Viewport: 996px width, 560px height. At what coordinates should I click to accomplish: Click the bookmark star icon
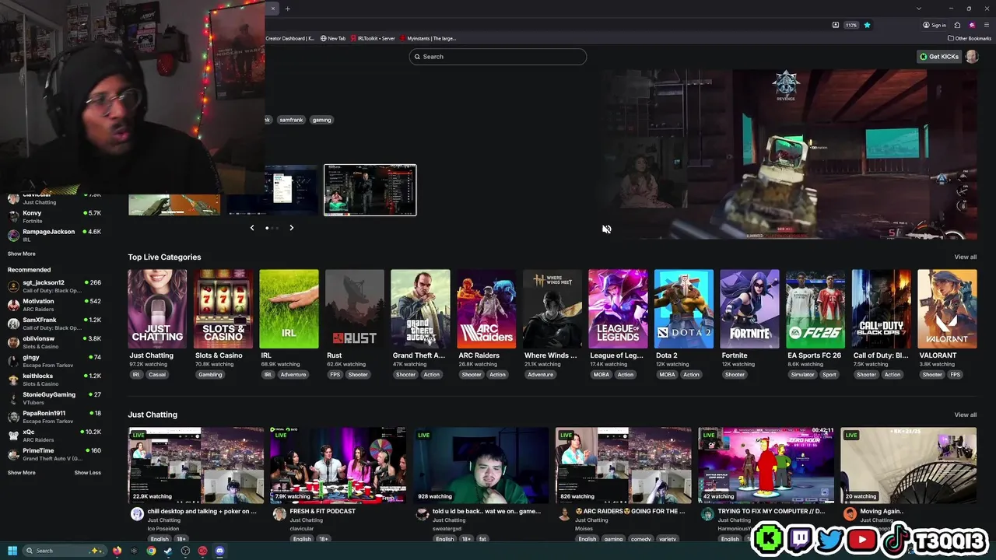tap(867, 25)
